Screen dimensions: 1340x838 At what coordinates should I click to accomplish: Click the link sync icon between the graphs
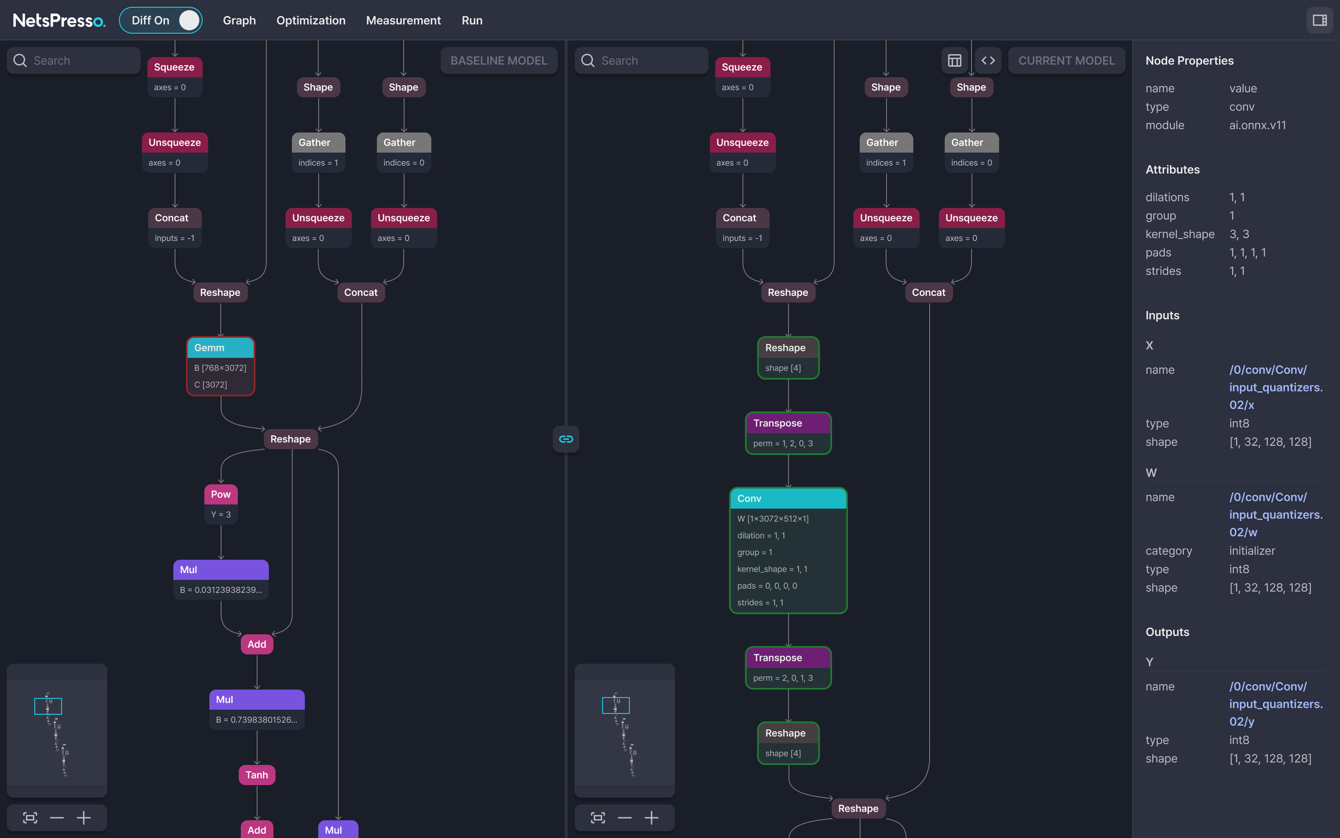[565, 439]
